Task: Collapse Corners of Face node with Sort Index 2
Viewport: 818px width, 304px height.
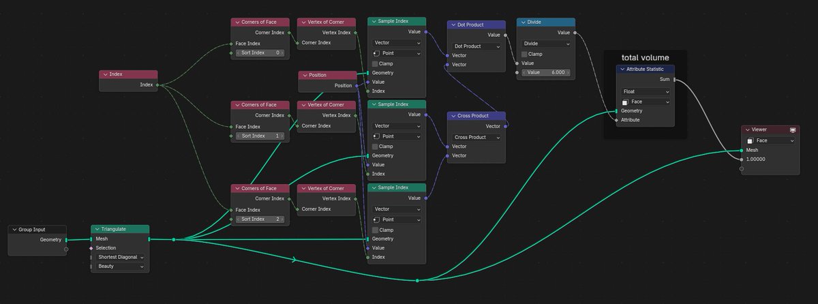Action: pos(237,188)
